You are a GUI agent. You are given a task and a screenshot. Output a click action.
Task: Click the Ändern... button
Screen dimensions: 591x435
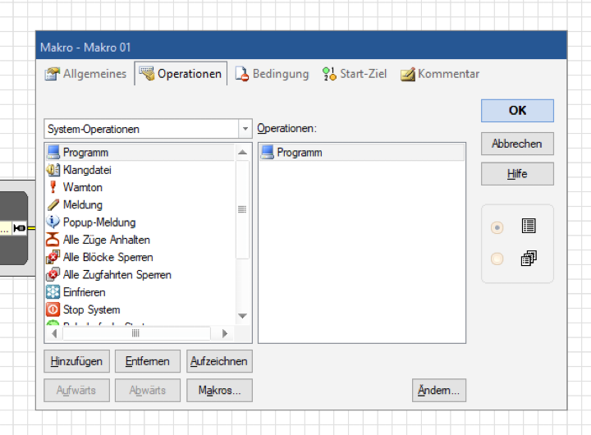pos(438,390)
